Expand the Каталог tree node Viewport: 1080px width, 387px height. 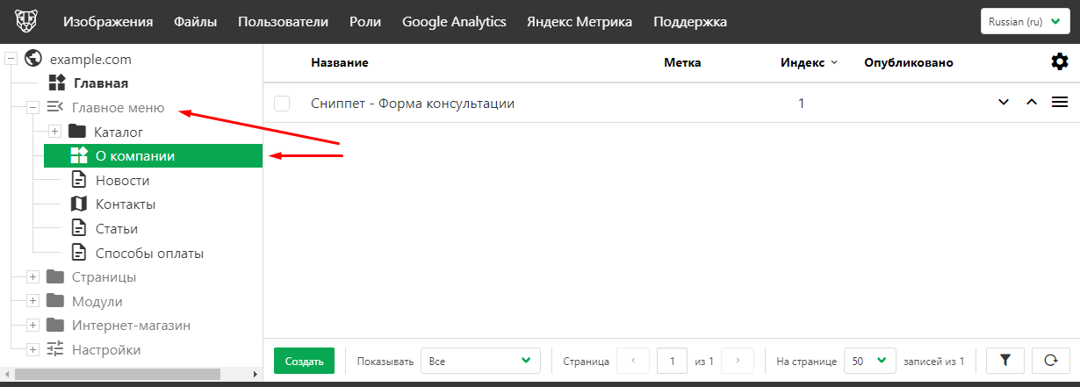(x=54, y=132)
